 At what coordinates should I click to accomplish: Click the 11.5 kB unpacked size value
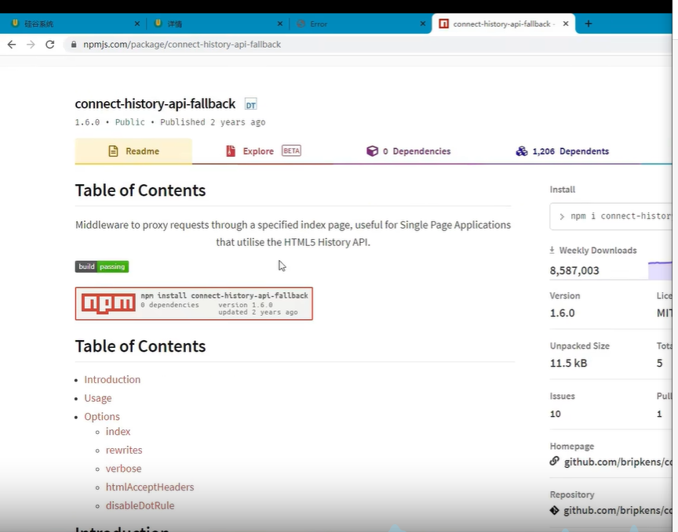pos(569,364)
